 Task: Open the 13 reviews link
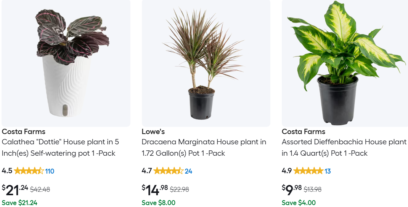pos(328,171)
